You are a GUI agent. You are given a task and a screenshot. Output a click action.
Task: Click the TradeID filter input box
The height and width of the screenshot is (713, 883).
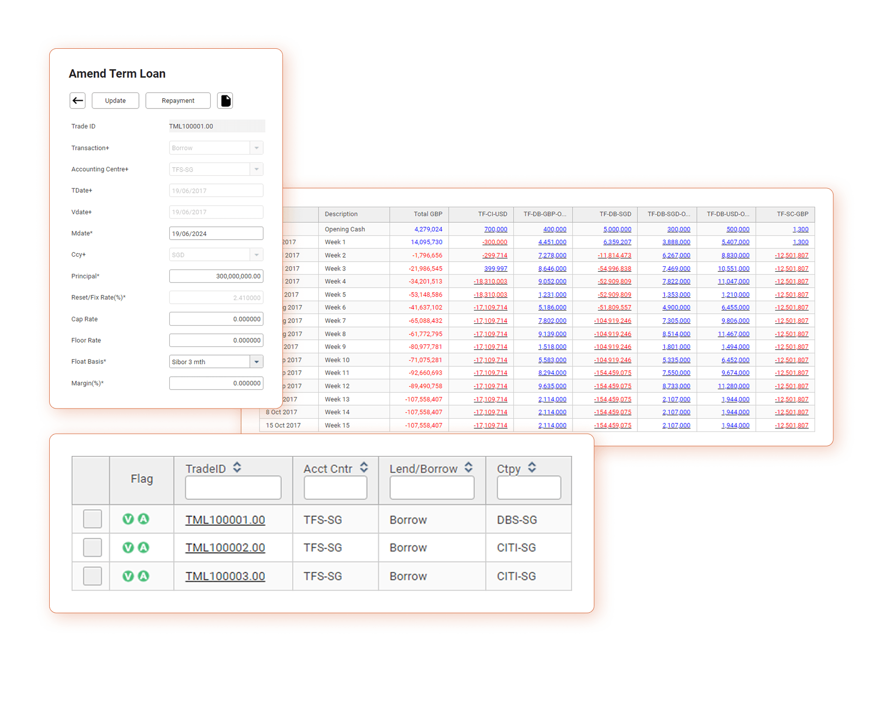pos(233,488)
